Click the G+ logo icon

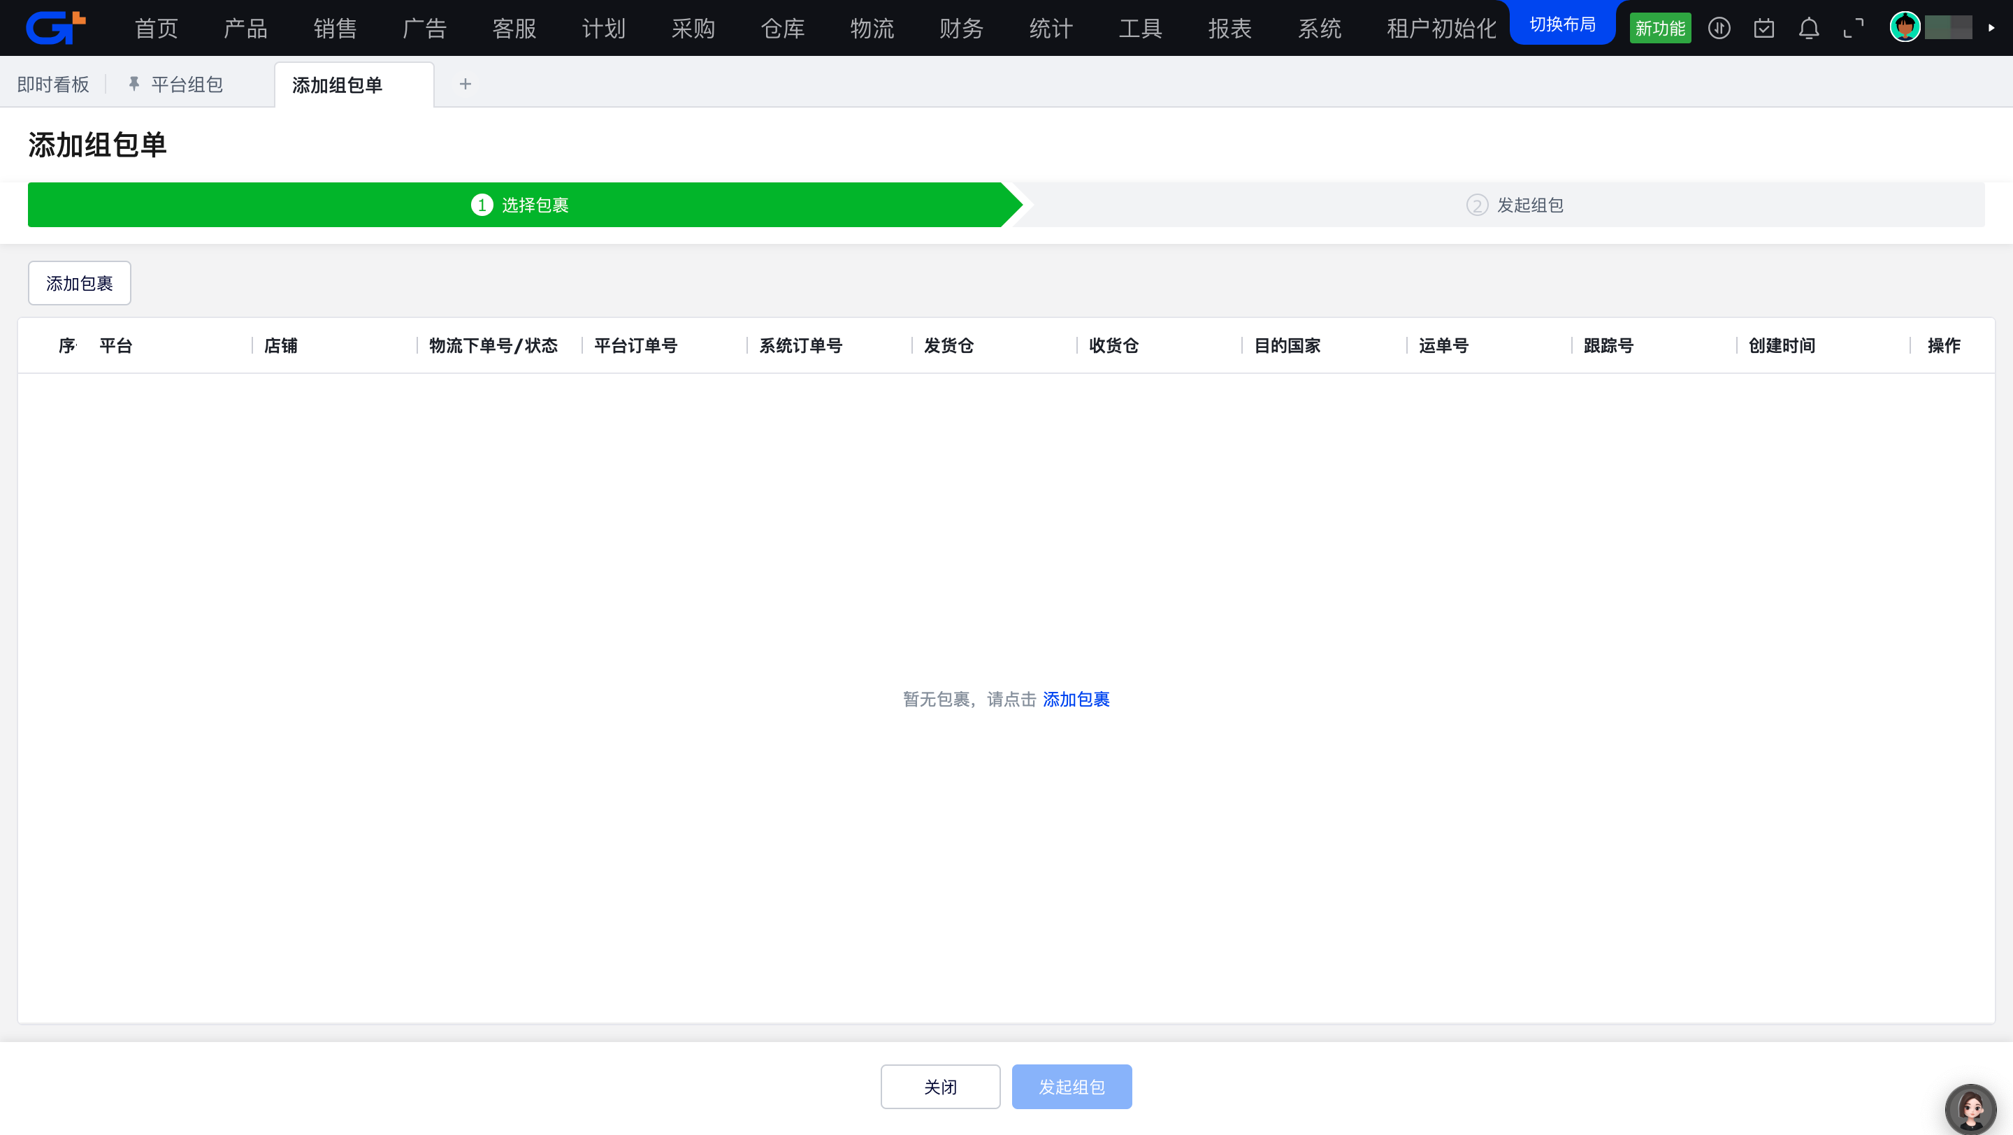(x=55, y=28)
